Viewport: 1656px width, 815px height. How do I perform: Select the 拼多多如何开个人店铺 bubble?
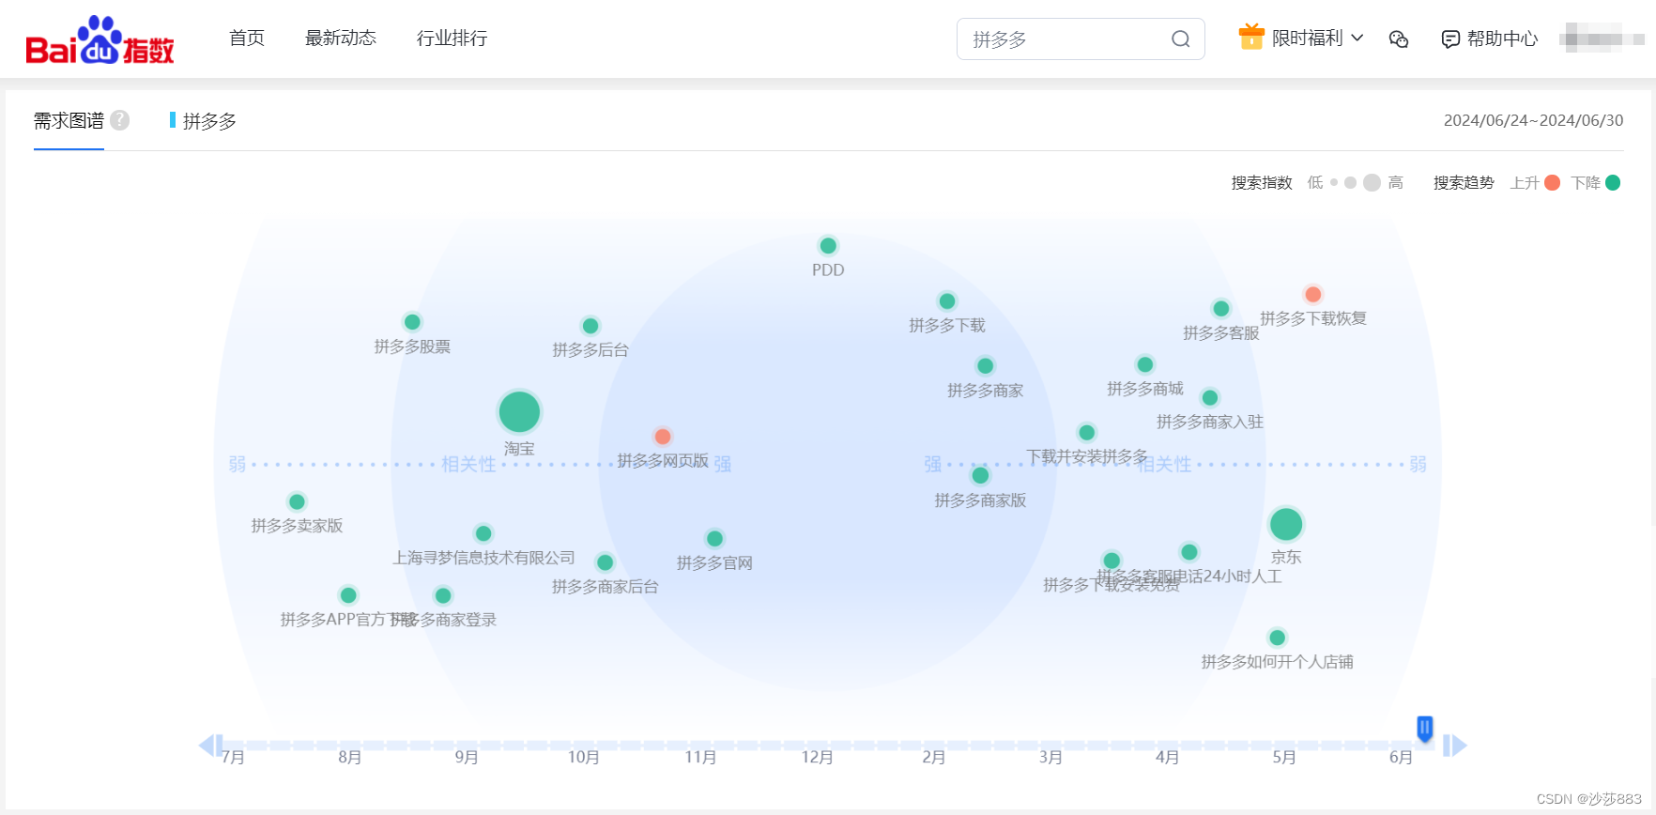(x=1277, y=638)
